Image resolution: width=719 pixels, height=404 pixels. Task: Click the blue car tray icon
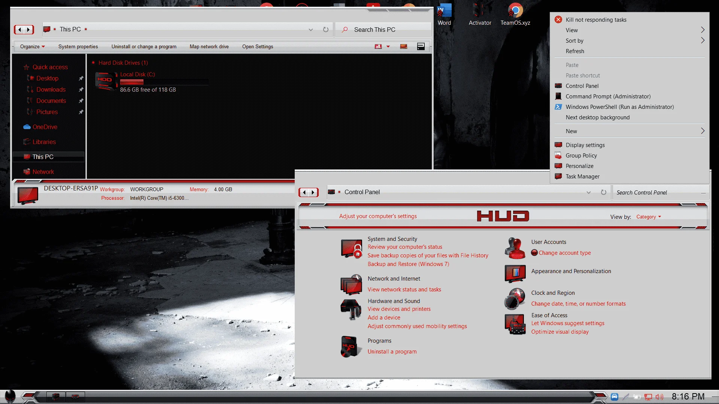coord(615,397)
